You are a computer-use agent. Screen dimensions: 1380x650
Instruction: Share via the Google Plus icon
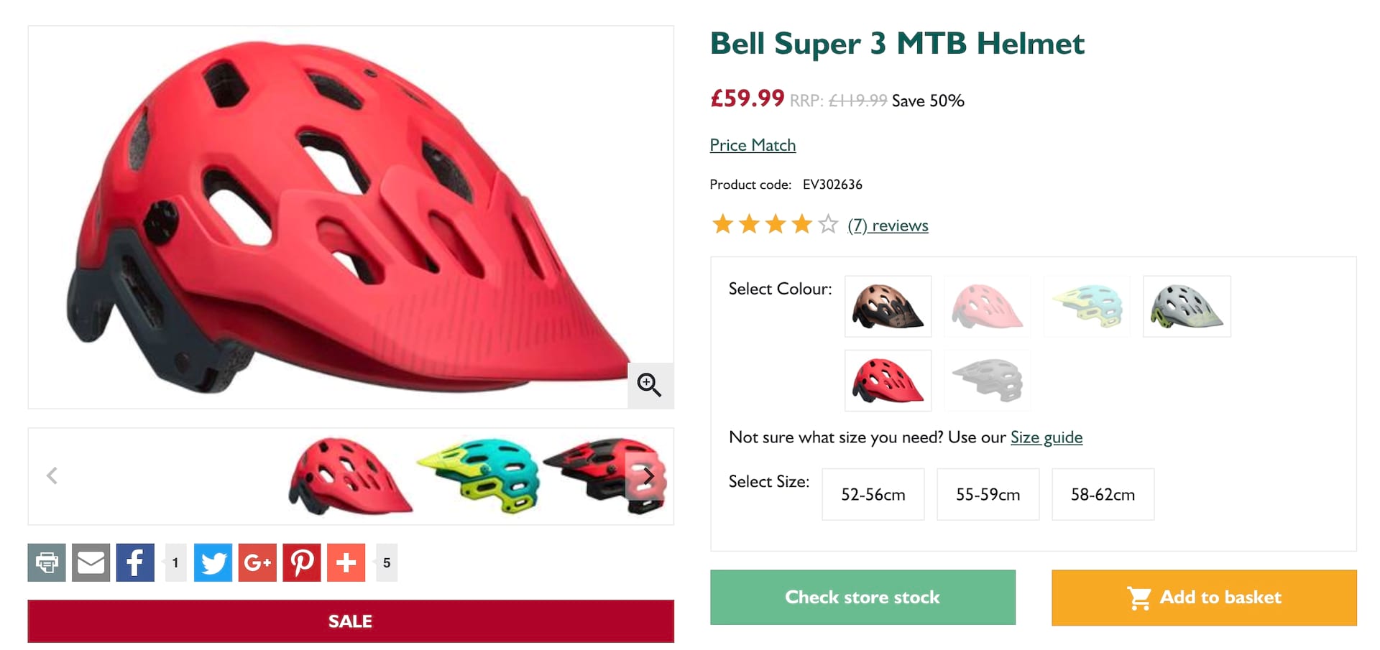pyautogui.click(x=257, y=562)
